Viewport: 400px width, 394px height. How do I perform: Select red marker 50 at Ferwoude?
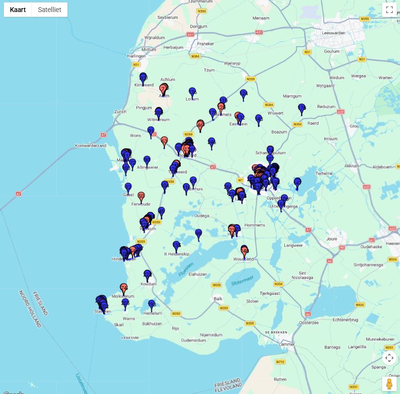coord(141,197)
